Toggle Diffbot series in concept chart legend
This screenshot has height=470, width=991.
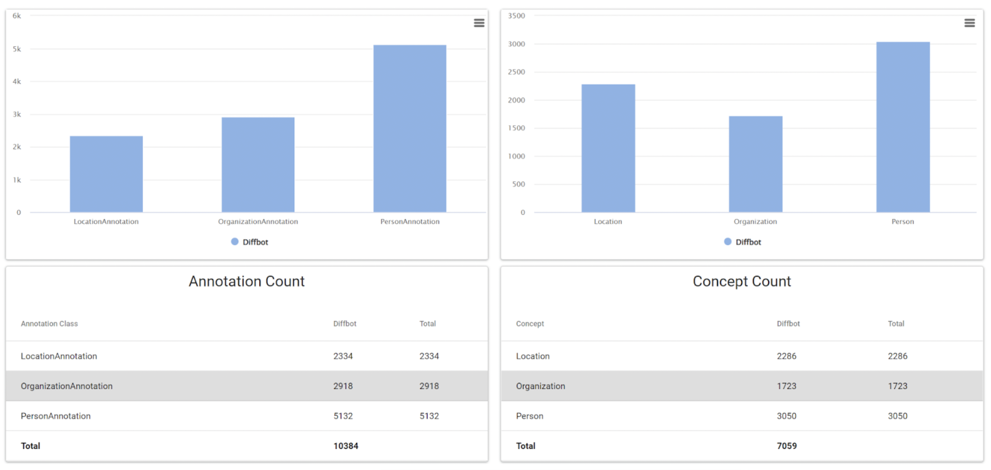pos(742,242)
